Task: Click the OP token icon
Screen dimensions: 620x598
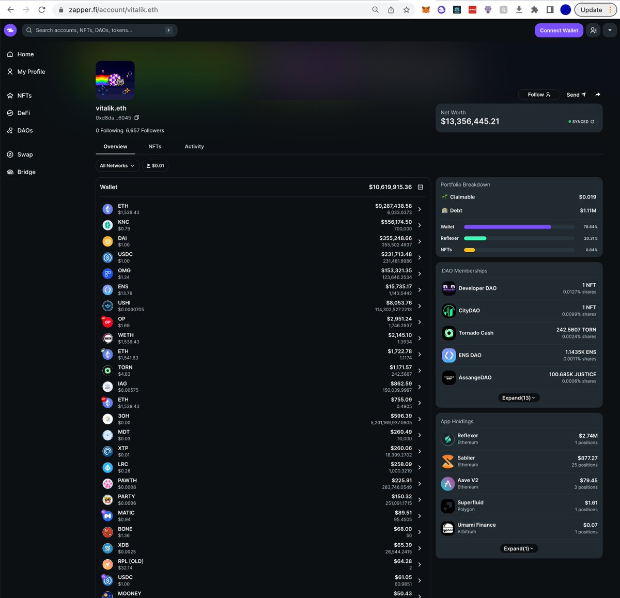Action: (x=107, y=322)
